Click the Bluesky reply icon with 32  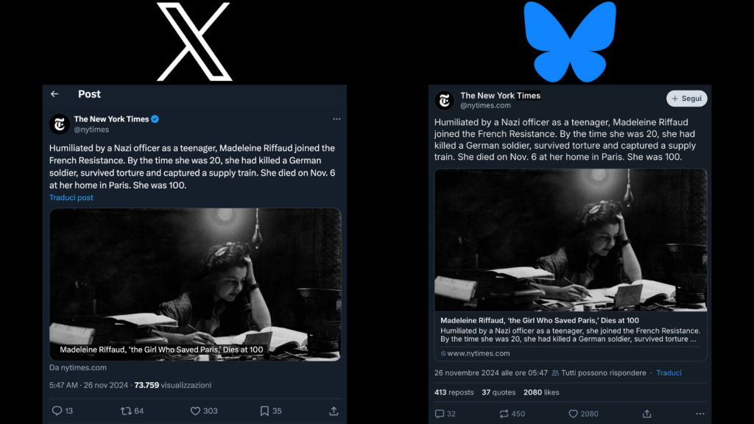coord(440,414)
